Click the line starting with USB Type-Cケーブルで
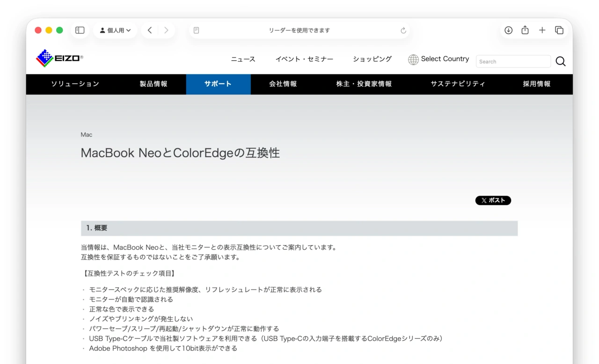 pos(266,339)
